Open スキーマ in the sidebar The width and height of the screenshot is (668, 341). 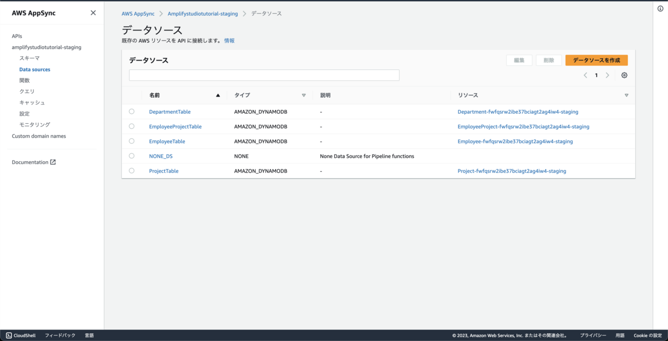pos(30,58)
